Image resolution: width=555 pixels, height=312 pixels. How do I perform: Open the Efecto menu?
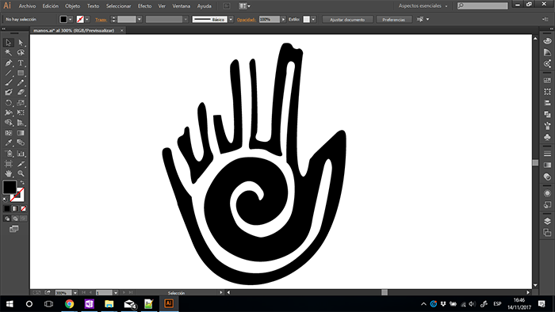(144, 6)
